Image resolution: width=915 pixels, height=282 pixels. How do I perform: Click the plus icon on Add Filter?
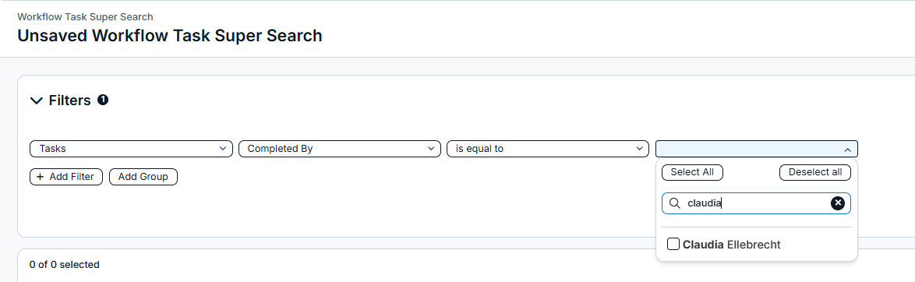pyautogui.click(x=41, y=177)
